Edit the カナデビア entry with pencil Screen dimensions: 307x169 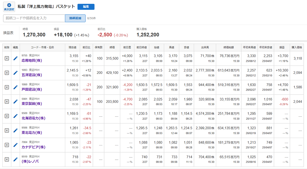(x=15, y=145)
